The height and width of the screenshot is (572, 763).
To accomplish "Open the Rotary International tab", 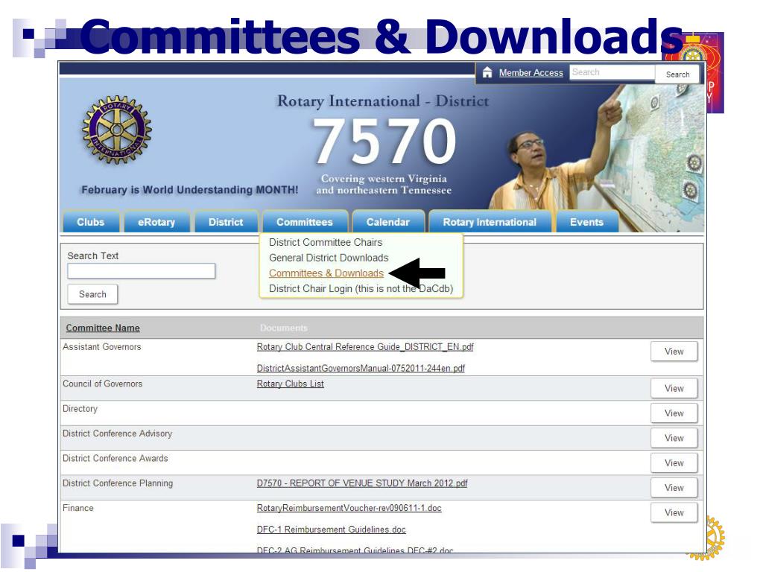I will pos(490,222).
